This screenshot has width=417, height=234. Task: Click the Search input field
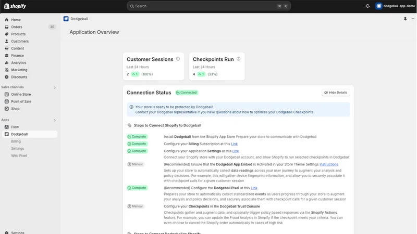(x=209, y=6)
